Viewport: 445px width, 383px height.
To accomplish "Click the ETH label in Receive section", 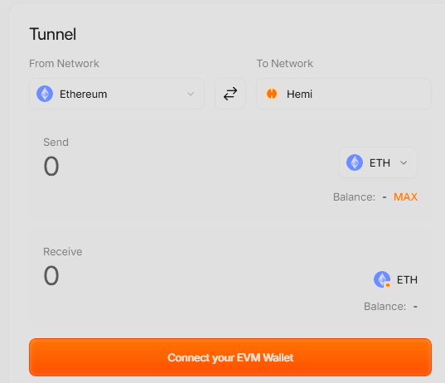I will click(407, 280).
